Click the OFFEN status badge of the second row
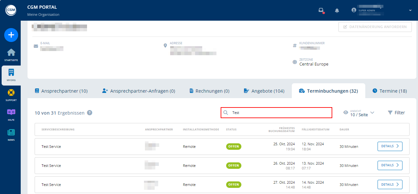 [234, 165]
